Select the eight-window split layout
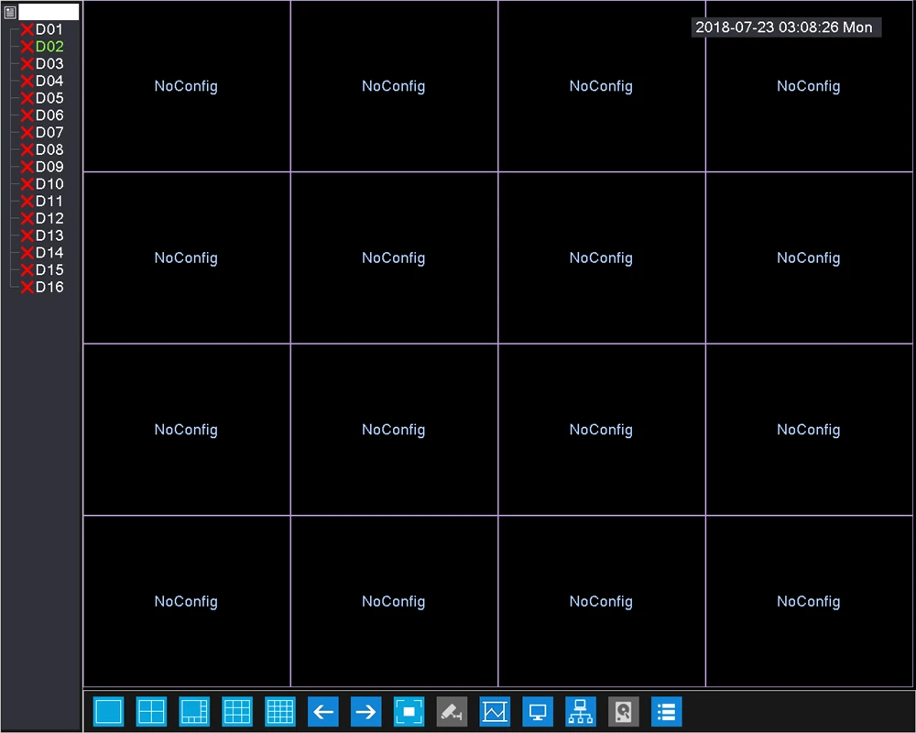 194,711
